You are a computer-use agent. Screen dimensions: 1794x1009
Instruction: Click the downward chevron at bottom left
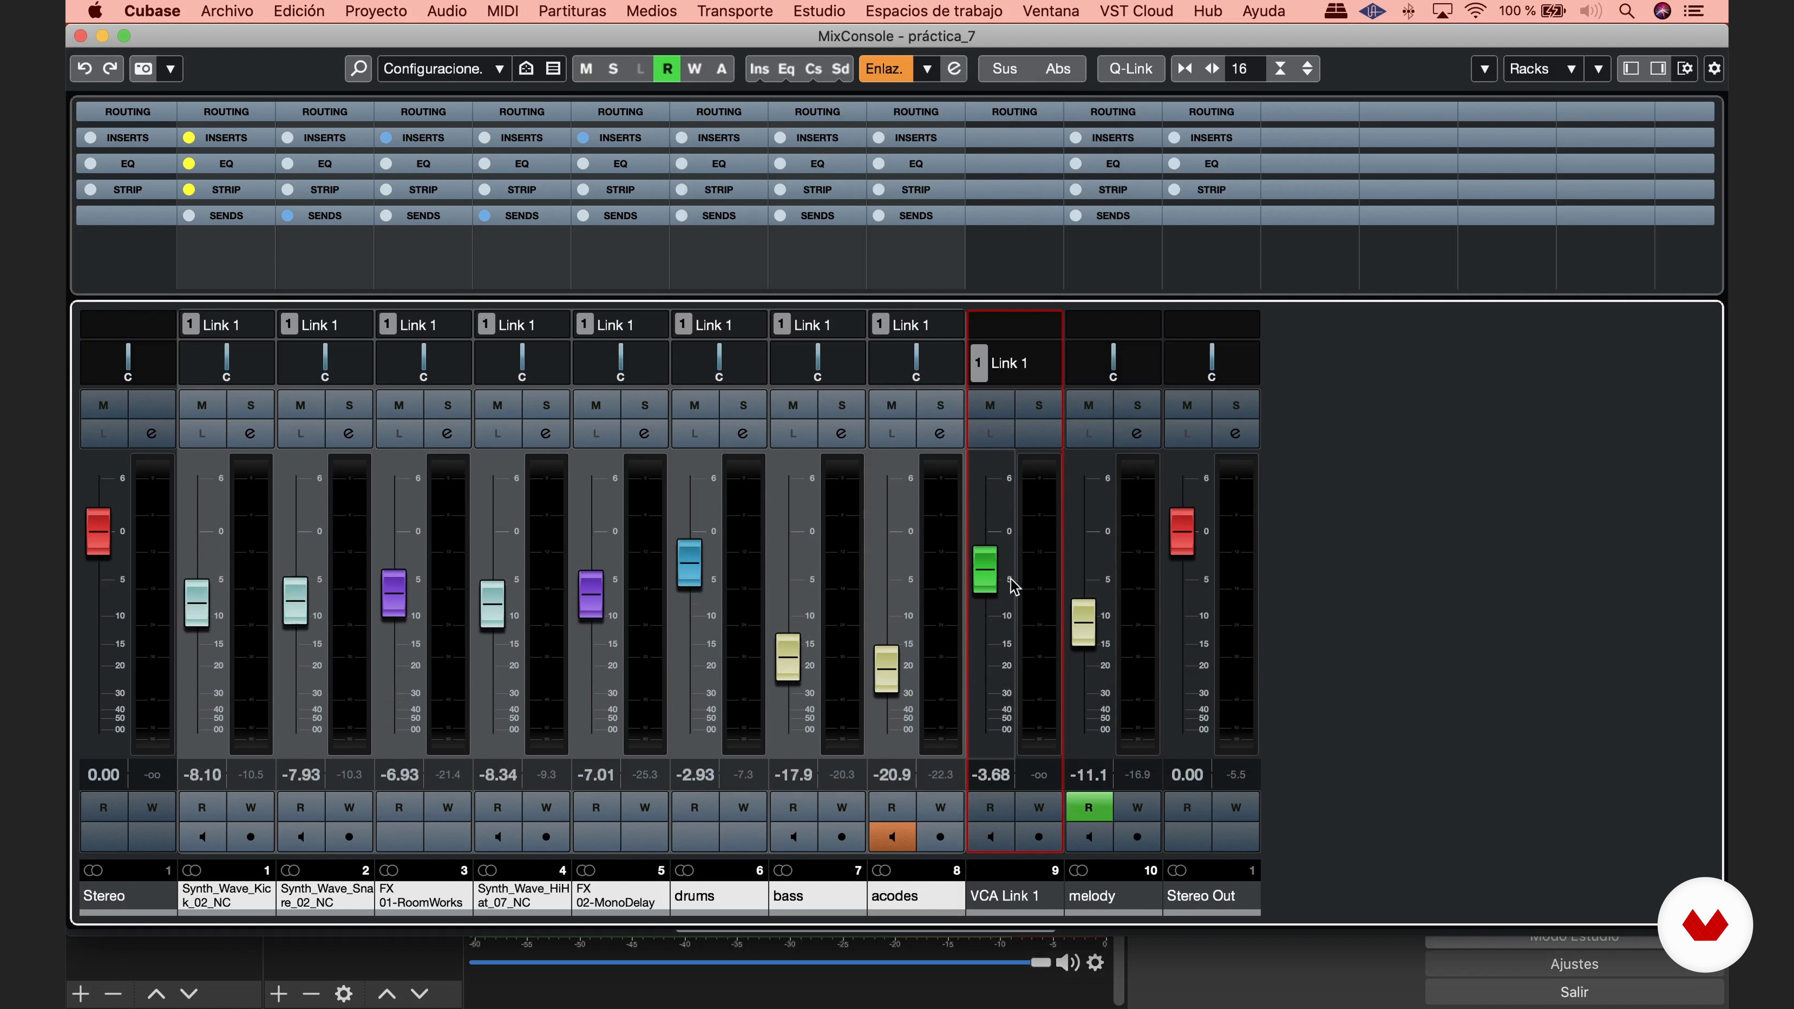pos(189,994)
